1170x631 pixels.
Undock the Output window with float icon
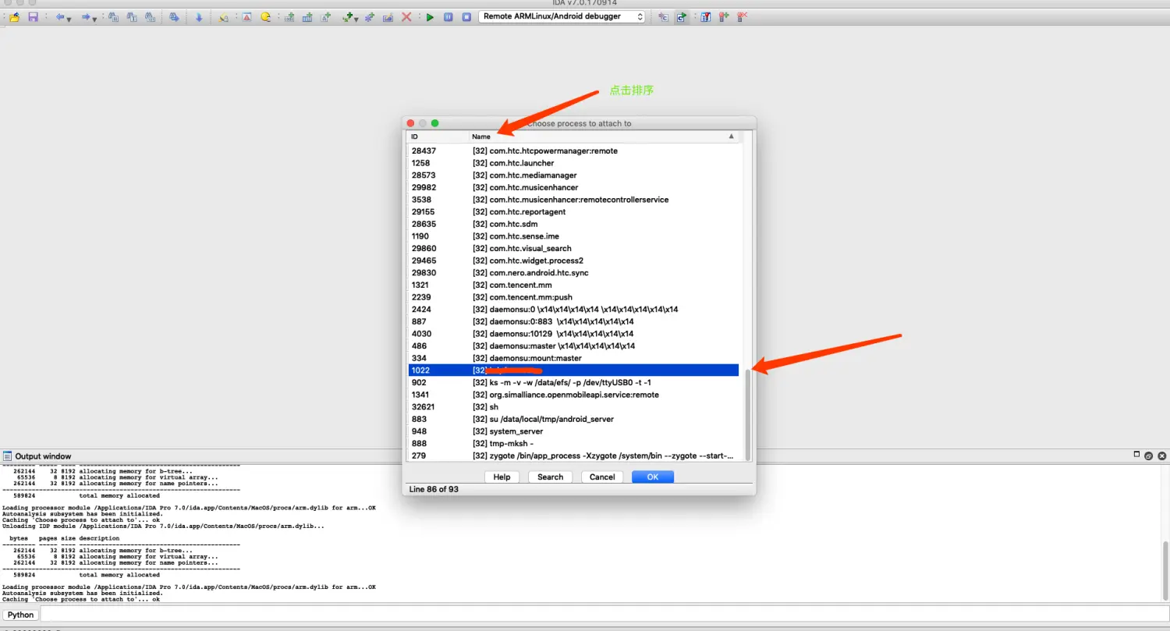tap(1149, 456)
